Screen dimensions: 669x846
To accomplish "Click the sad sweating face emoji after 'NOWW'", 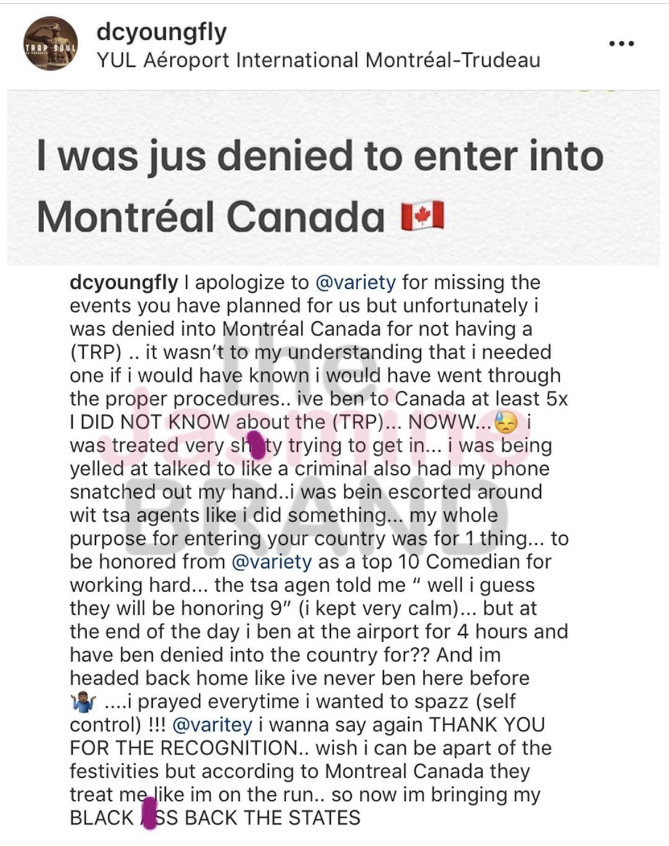I will pyautogui.click(x=506, y=423).
